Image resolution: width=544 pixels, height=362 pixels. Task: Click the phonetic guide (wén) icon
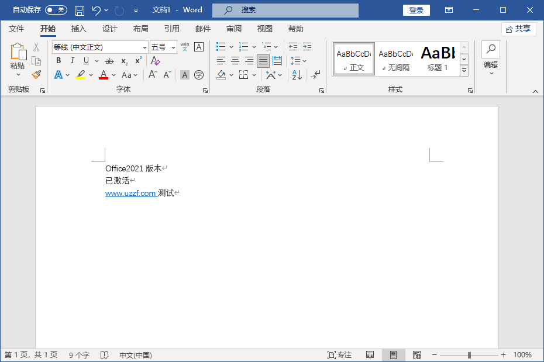(x=185, y=47)
